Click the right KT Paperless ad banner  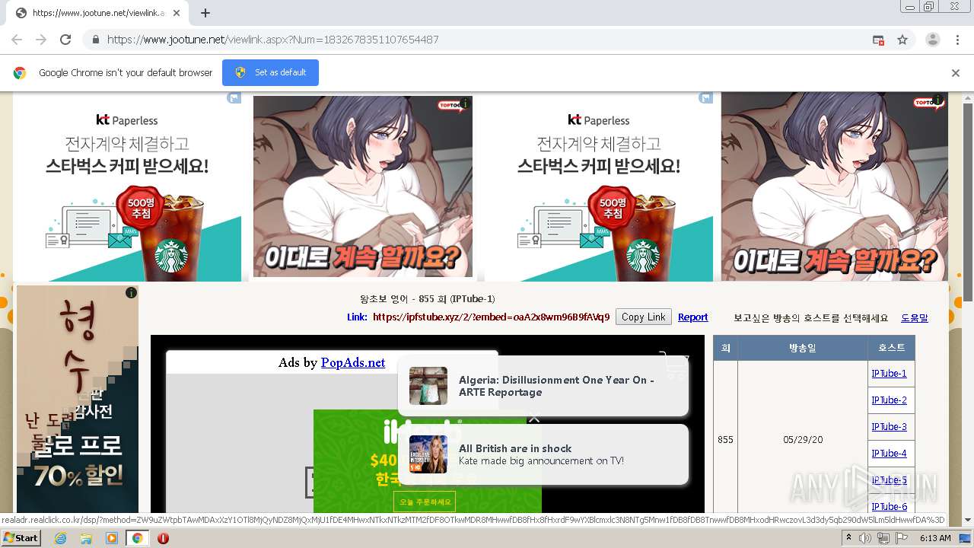tap(599, 187)
